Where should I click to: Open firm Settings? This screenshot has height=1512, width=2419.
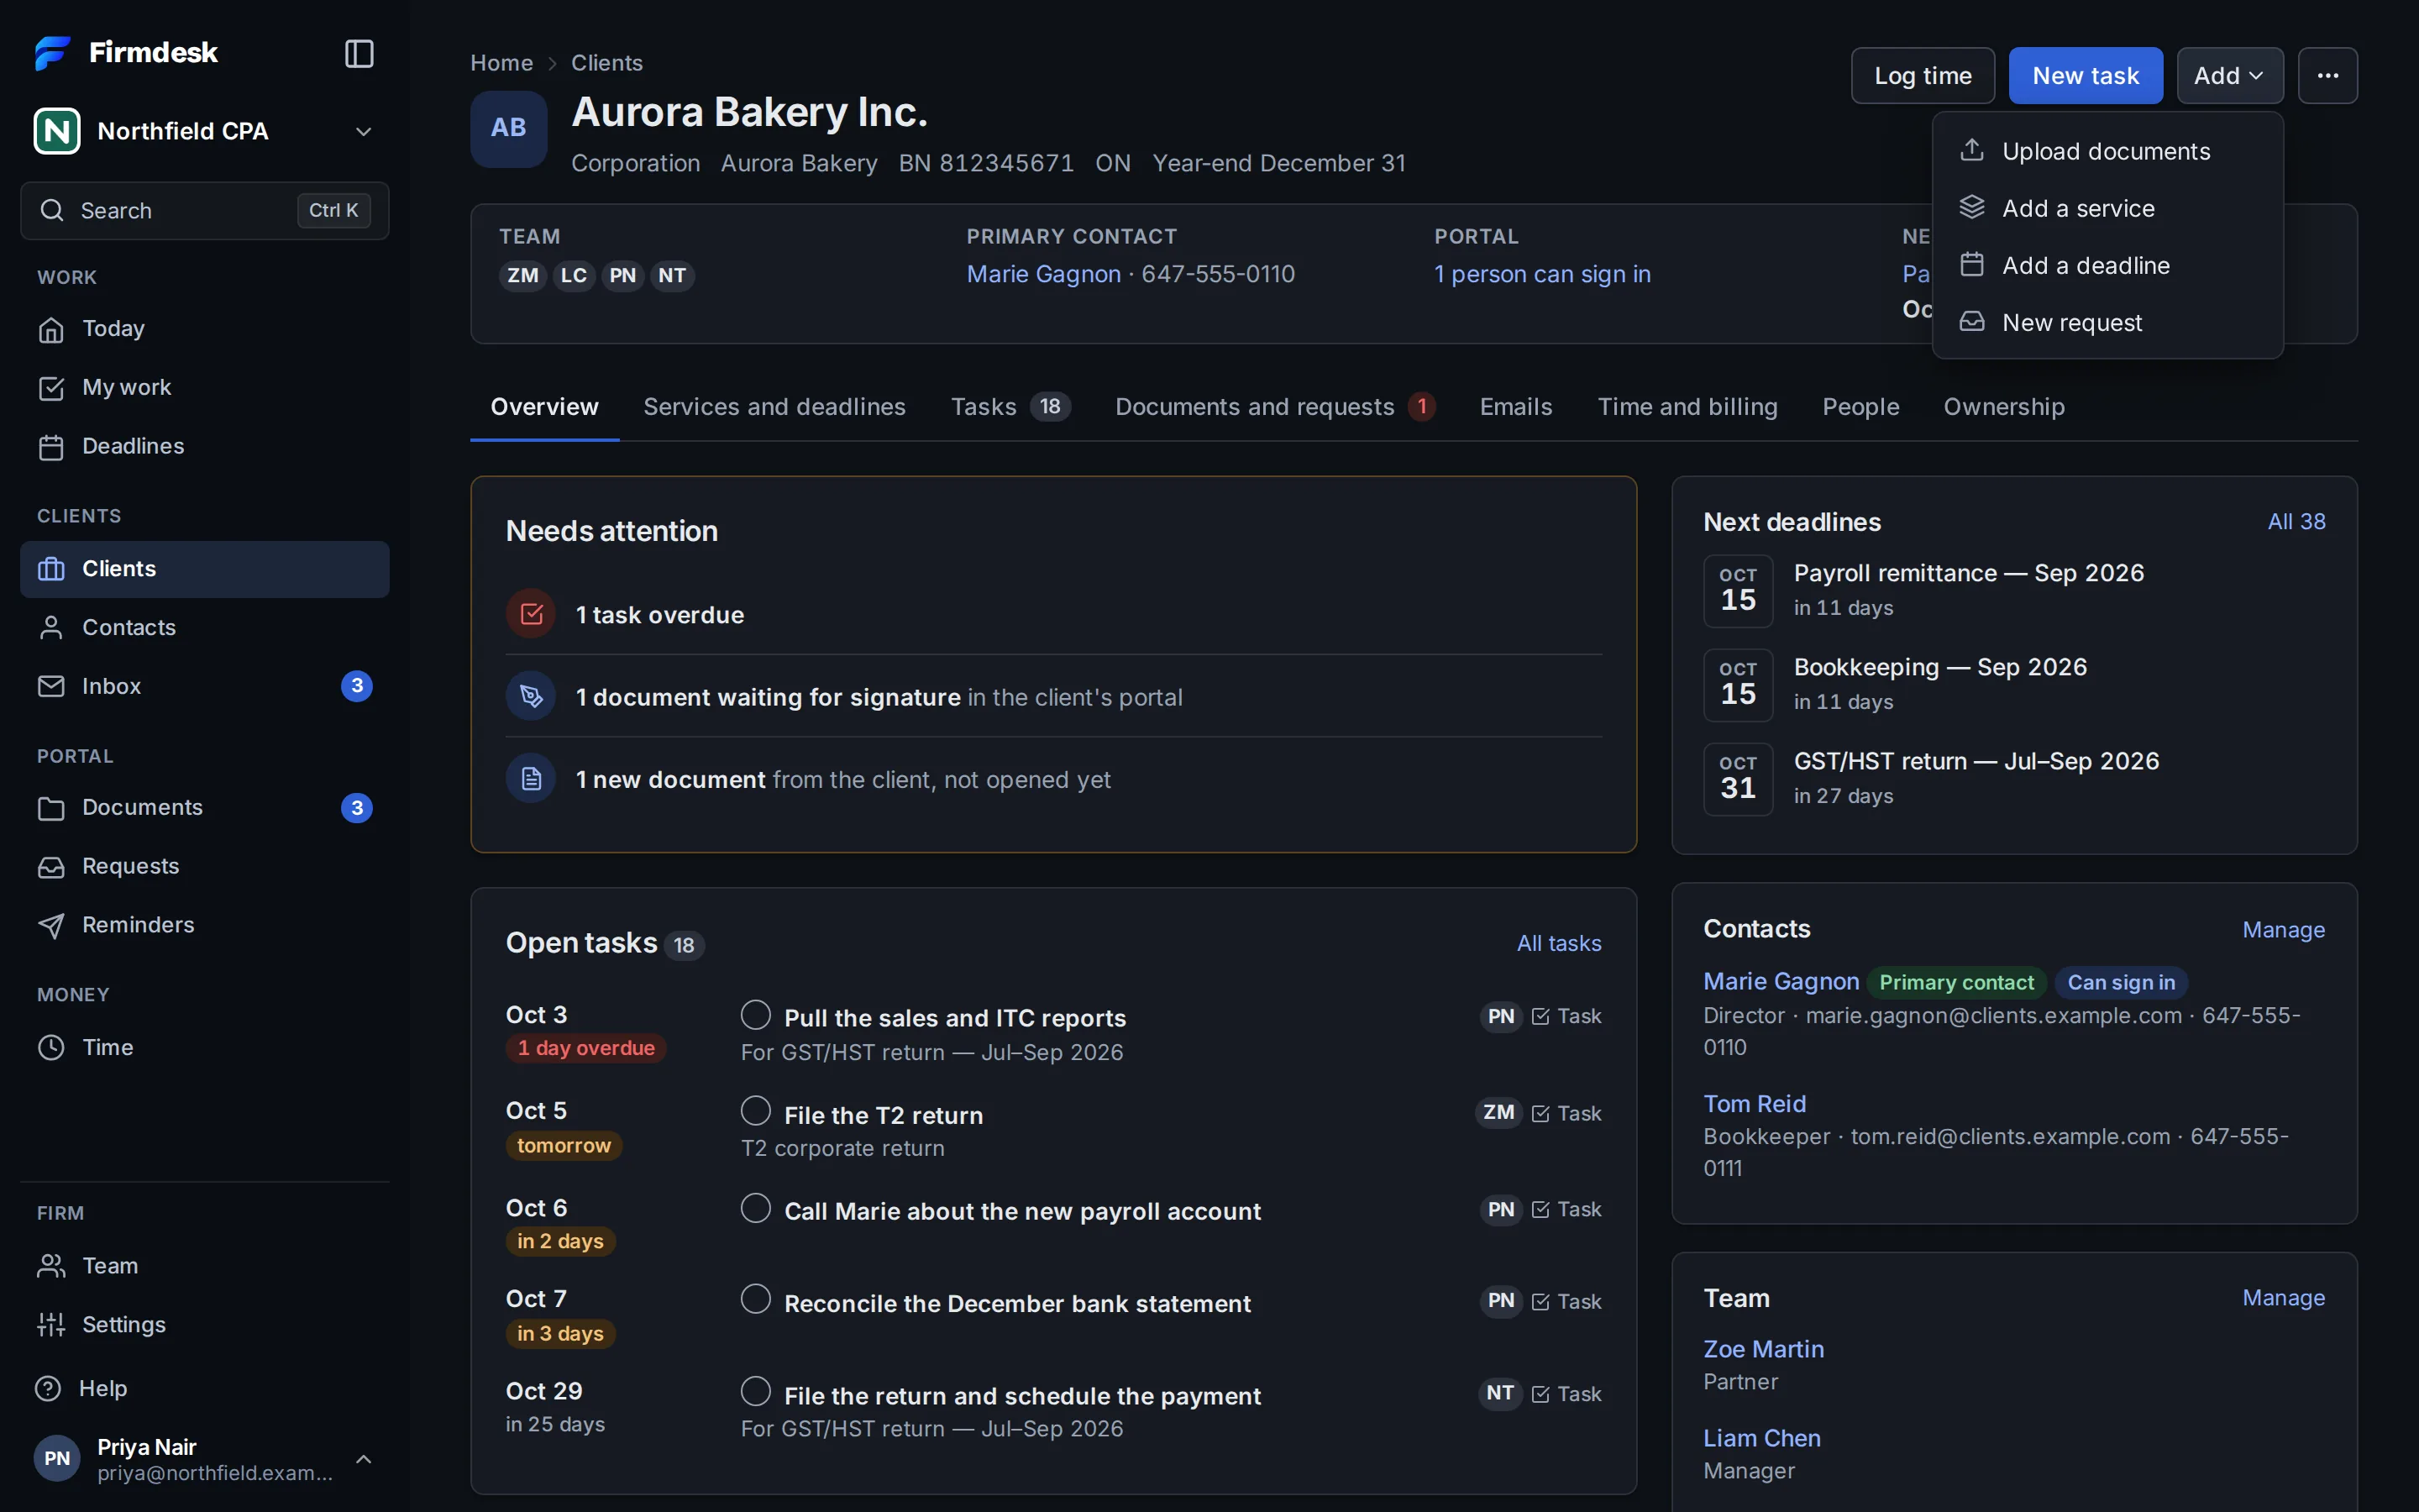204,1324
